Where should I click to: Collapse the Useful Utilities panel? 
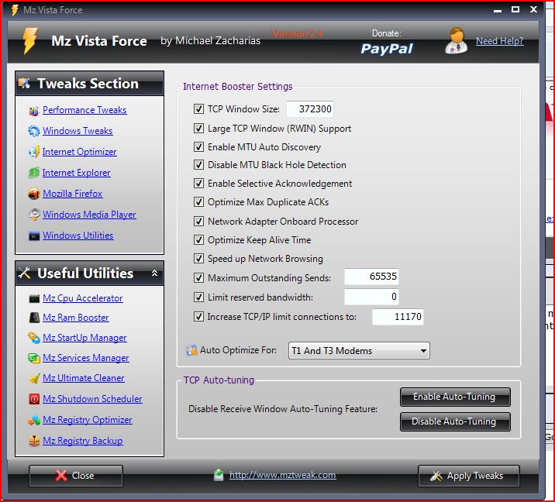click(x=154, y=273)
